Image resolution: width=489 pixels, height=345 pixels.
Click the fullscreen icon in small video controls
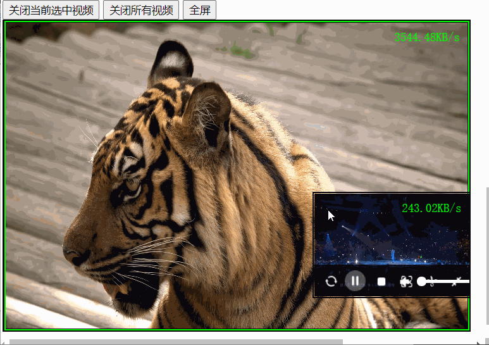pyautogui.click(x=406, y=282)
